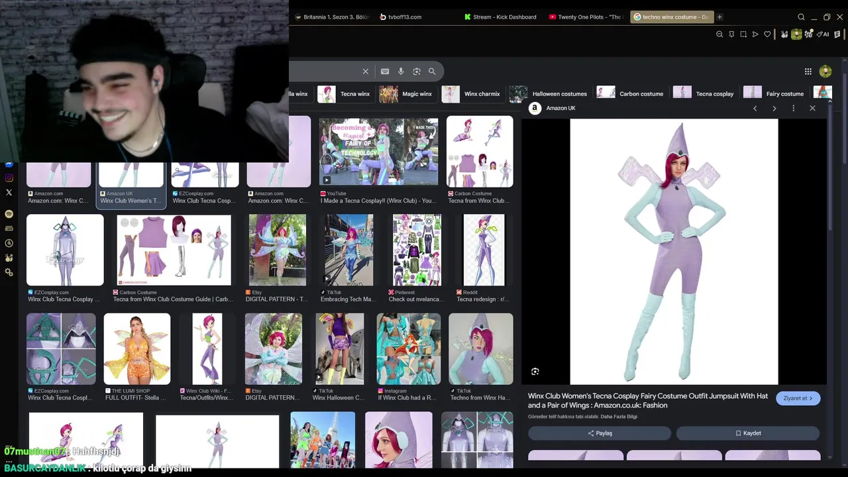Open the AI assistant toolbar button
The image size is (848, 477).
pos(823,34)
